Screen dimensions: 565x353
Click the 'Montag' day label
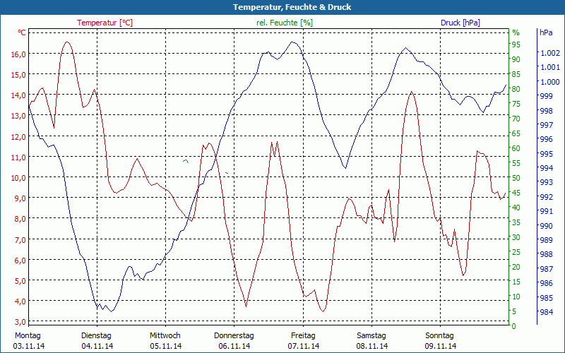pos(28,336)
